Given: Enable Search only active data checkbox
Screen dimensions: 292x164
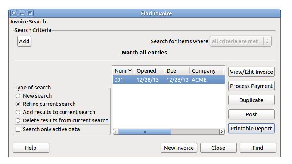Looking at the screenshot, I should click(18, 129).
